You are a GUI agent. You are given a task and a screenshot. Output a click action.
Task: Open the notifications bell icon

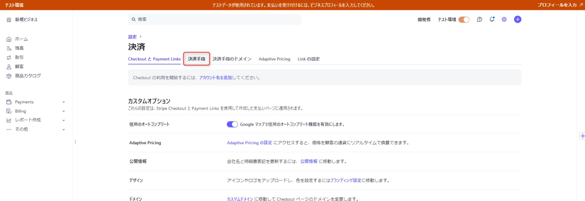pos(492,19)
